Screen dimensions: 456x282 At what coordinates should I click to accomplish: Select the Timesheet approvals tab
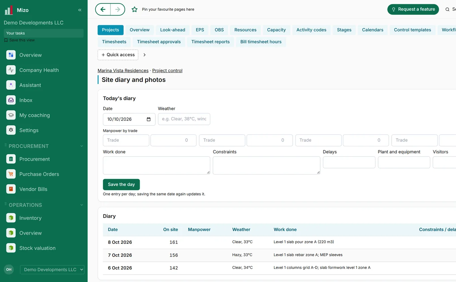(x=159, y=42)
